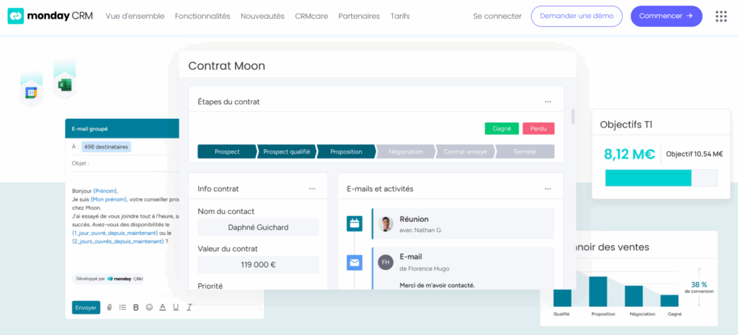Screen dimensions: 738x335
Task: Expand the E-mails et activités options menu
Action: click(x=548, y=189)
